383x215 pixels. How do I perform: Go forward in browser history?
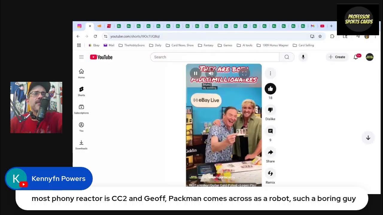point(87,36)
